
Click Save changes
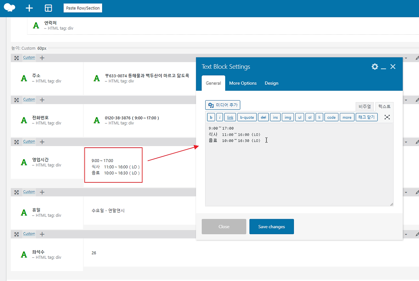(x=272, y=227)
